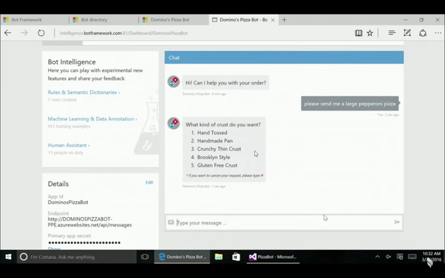
Task: Open the Hub lines icon
Action: pos(392,33)
